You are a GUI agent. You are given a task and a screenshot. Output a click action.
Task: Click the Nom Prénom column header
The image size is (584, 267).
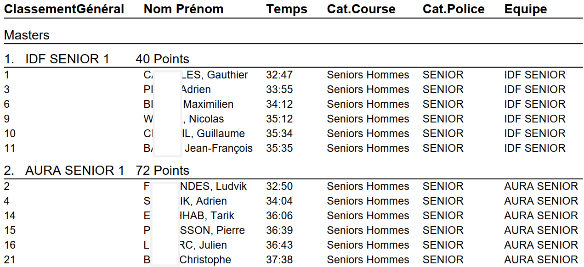[x=183, y=9]
